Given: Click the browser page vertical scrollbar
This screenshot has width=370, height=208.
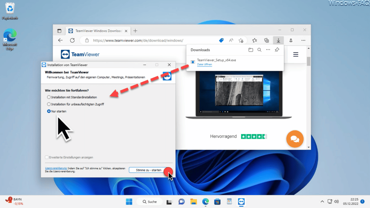Looking at the screenshot, I should [309, 62].
